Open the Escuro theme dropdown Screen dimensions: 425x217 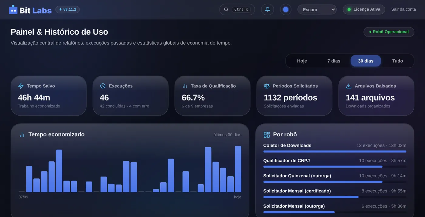click(x=317, y=9)
